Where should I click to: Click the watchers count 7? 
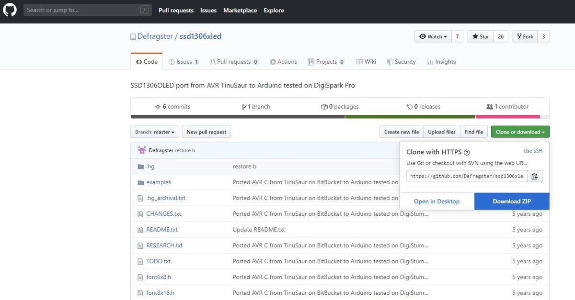point(457,36)
